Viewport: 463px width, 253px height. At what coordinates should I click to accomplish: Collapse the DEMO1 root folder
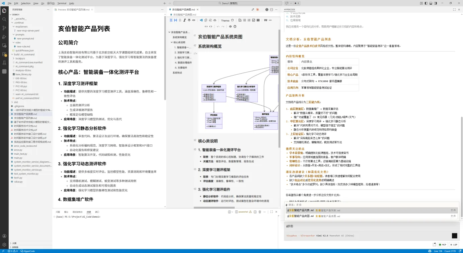coord(30,15)
